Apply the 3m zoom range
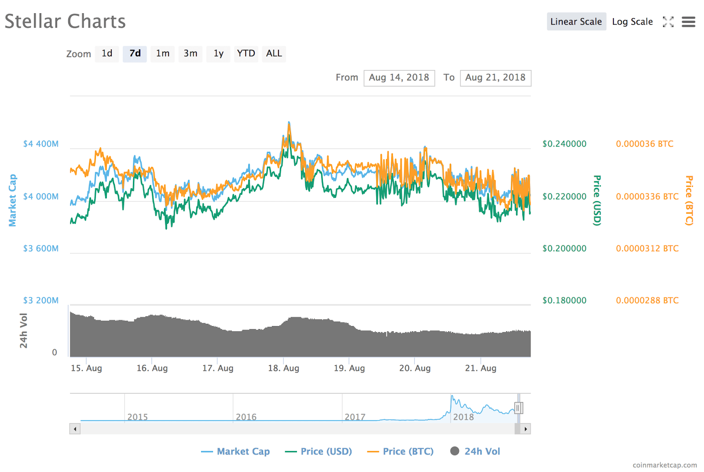The width and height of the screenshot is (704, 472). tap(190, 54)
